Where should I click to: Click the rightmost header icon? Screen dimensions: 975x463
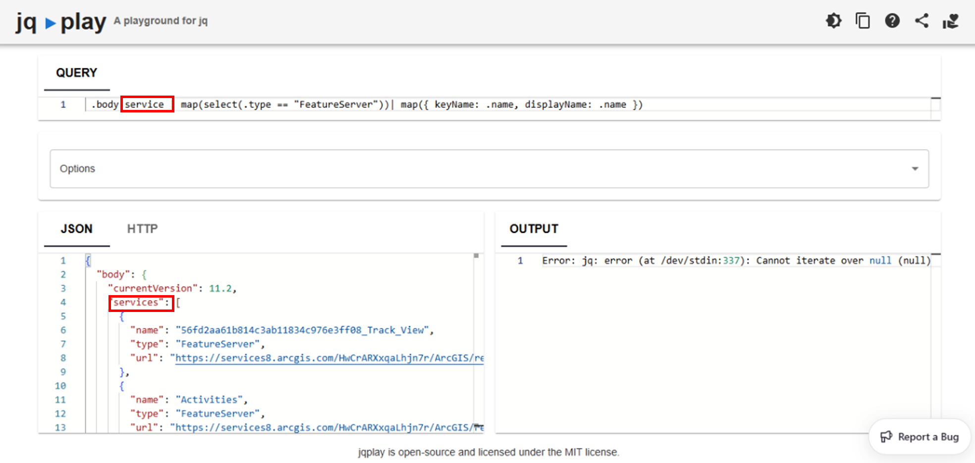click(x=951, y=21)
